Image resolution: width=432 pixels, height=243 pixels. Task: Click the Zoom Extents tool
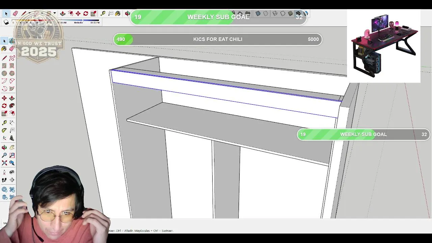(x=4, y=163)
